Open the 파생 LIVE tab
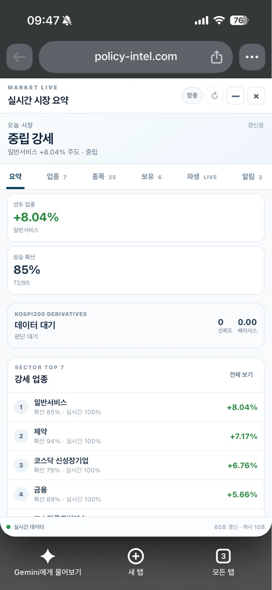272x590 pixels. [x=202, y=177]
